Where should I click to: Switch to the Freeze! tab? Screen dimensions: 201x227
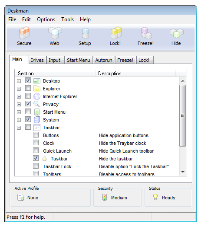(x=125, y=60)
